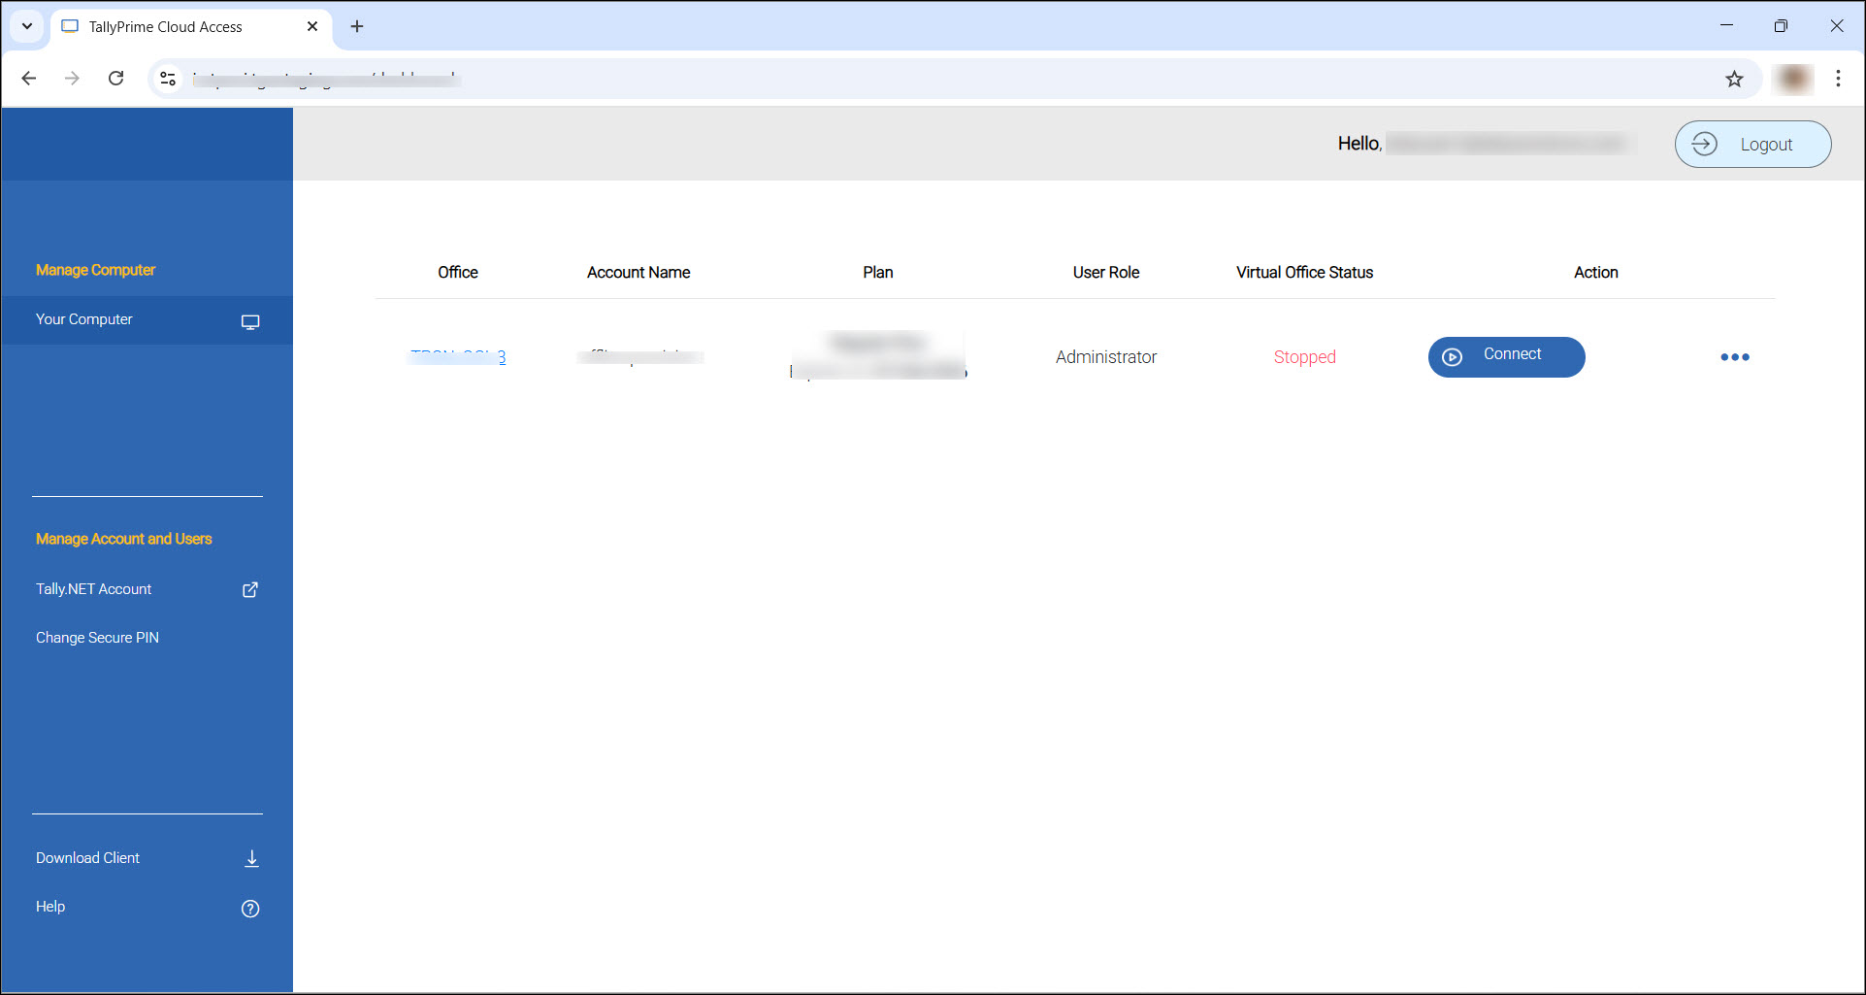The height and width of the screenshot is (995, 1866).
Task: Open the browser three-dot menu
Action: click(x=1838, y=79)
